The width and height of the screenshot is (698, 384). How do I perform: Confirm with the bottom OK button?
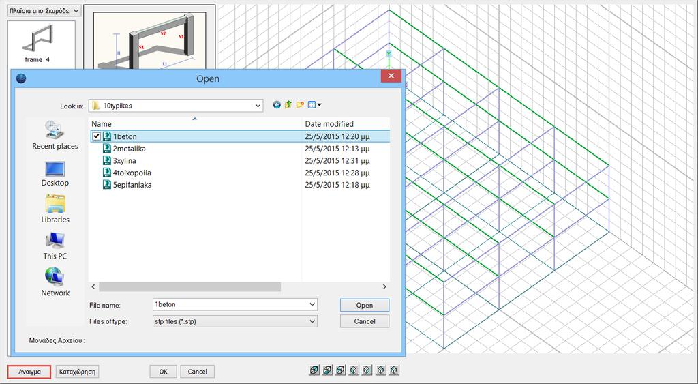coord(163,372)
